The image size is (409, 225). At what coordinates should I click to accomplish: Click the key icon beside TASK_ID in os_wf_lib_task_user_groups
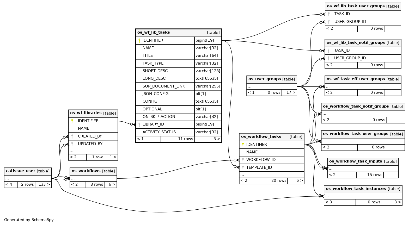pyautogui.click(x=329, y=14)
